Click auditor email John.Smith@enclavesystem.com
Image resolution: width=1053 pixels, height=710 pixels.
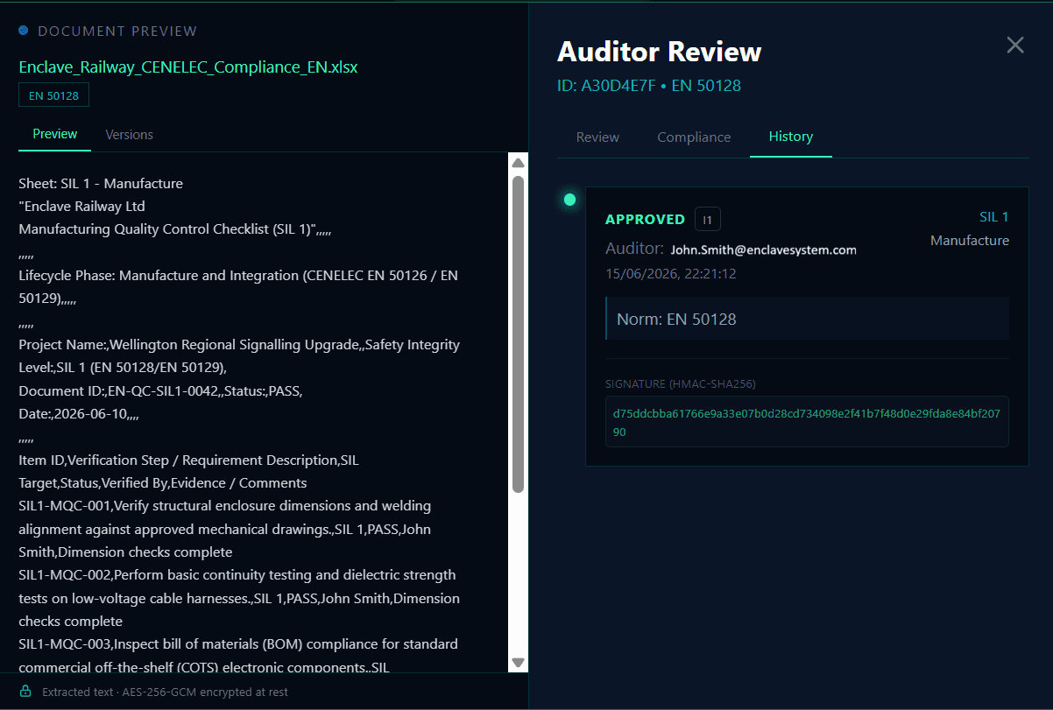click(x=764, y=250)
